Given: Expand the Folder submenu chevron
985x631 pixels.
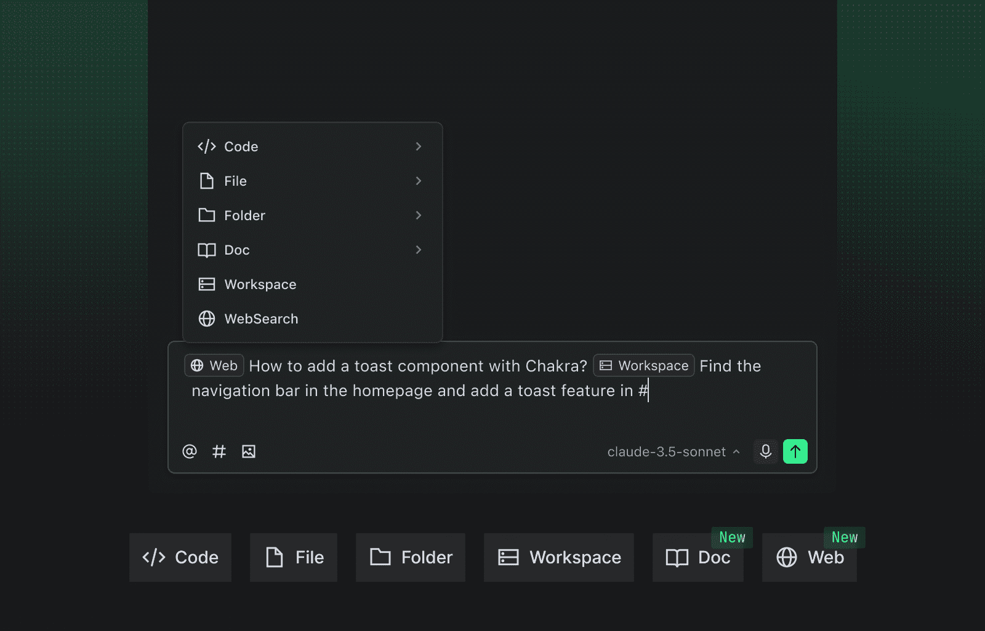Looking at the screenshot, I should pyautogui.click(x=419, y=215).
